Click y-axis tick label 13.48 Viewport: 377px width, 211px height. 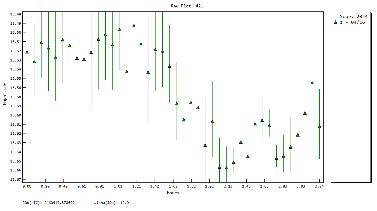click(x=15, y=14)
